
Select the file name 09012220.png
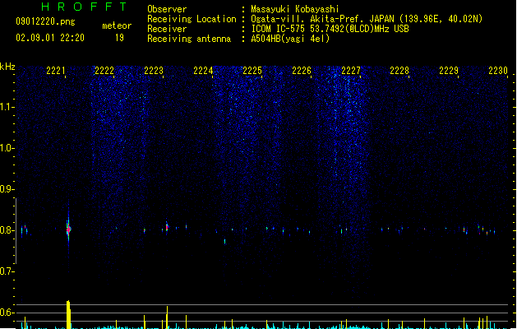pyautogui.click(x=45, y=21)
